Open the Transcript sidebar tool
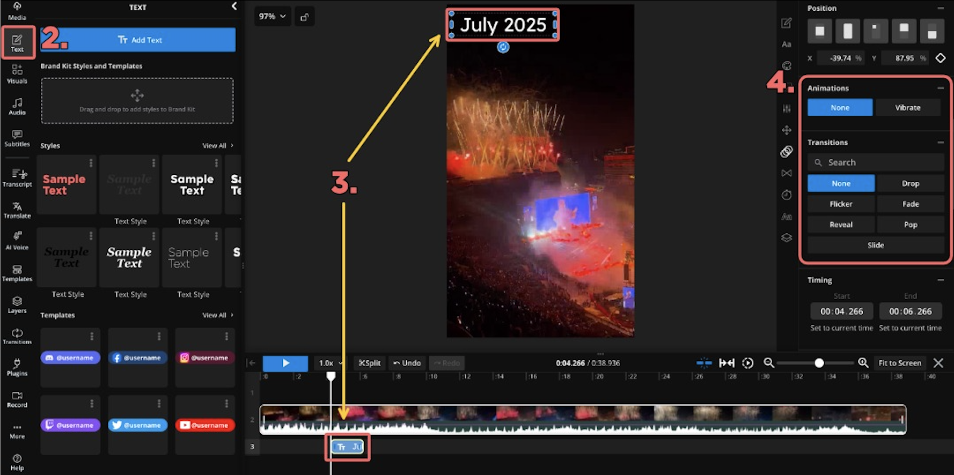This screenshot has height=475, width=954. [17, 178]
